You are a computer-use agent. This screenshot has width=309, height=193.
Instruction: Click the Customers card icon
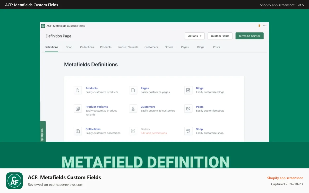[133, 109]
